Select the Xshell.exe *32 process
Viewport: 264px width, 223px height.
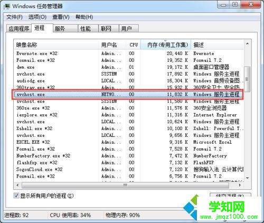[129, 128]
